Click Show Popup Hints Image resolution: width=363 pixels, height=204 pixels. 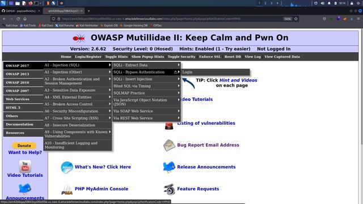147,57
